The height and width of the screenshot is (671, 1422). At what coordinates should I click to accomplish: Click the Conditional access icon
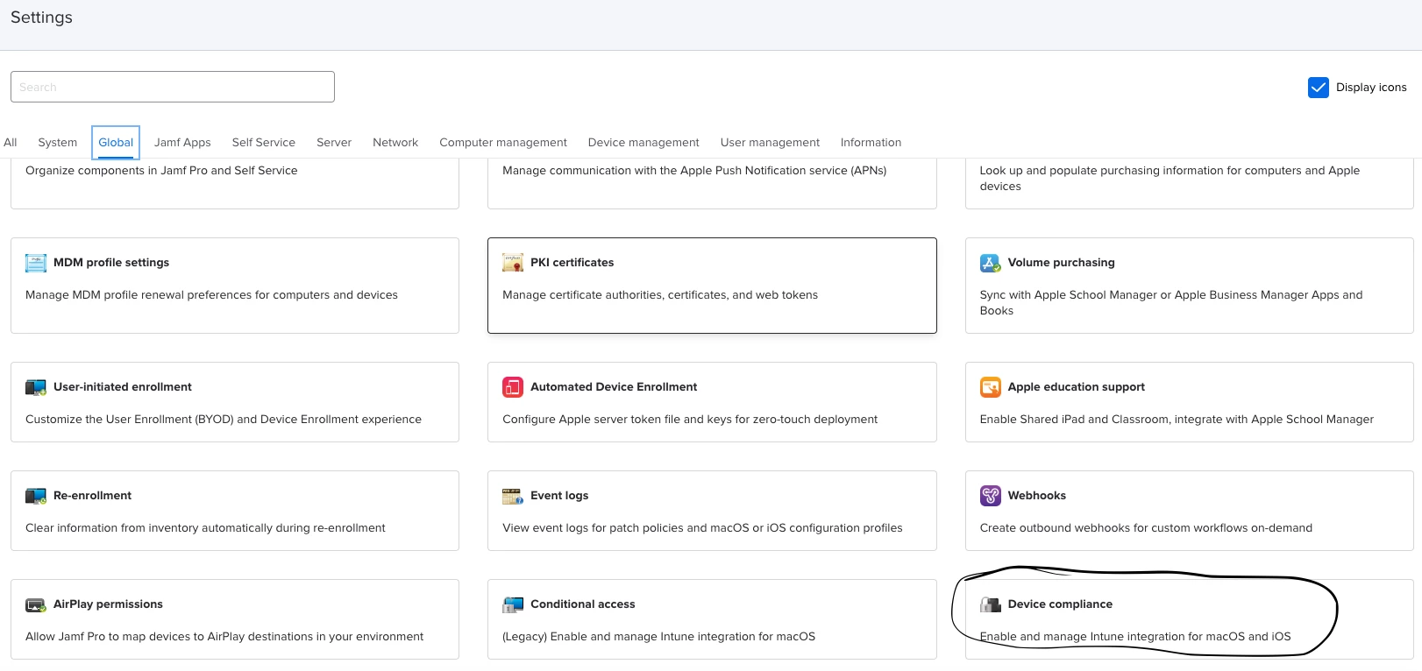pos(513,604)
